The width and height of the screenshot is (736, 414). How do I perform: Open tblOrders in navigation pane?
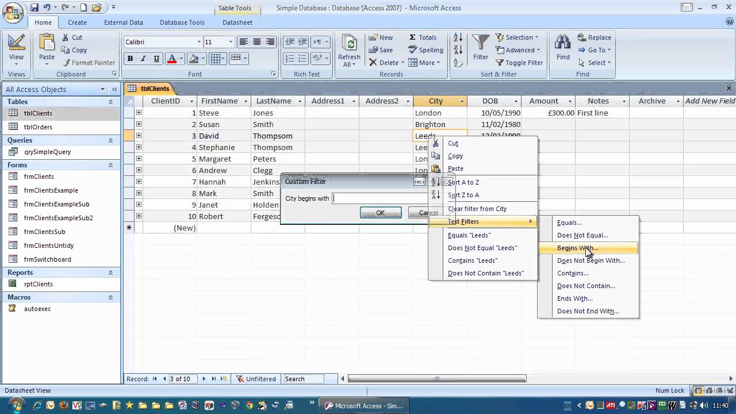(x=38, y=127)
